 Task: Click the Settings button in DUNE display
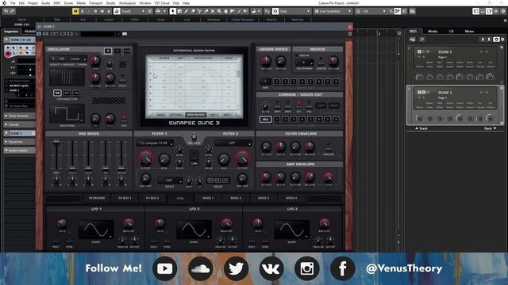(176, 115)
